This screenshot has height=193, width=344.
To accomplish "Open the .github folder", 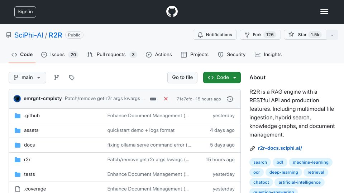I will (32, 115).
